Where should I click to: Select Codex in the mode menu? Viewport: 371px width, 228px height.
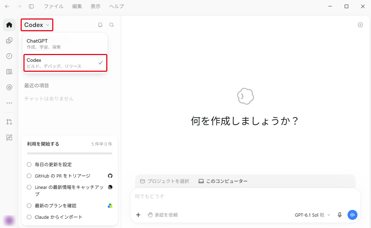(65, 63)
